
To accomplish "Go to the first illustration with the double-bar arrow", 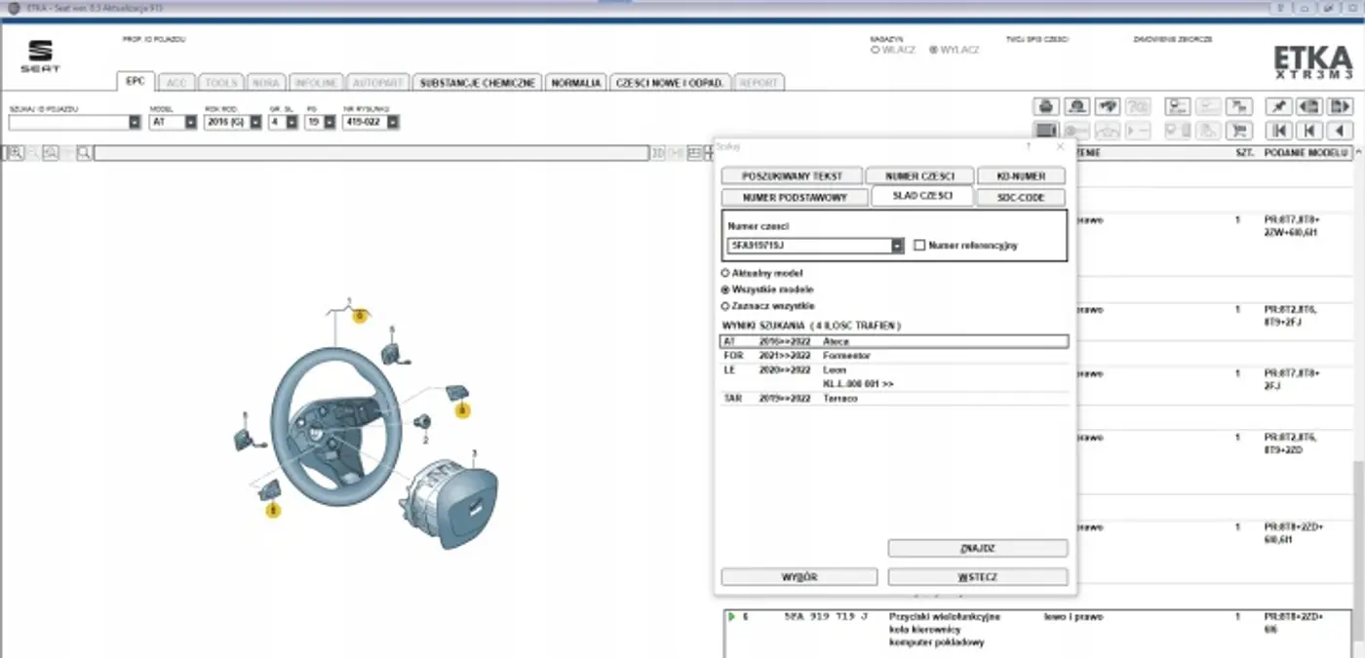I will (1279, 131).
